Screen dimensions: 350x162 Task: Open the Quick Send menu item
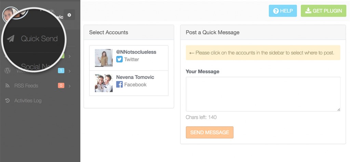(x=39, y=39)
